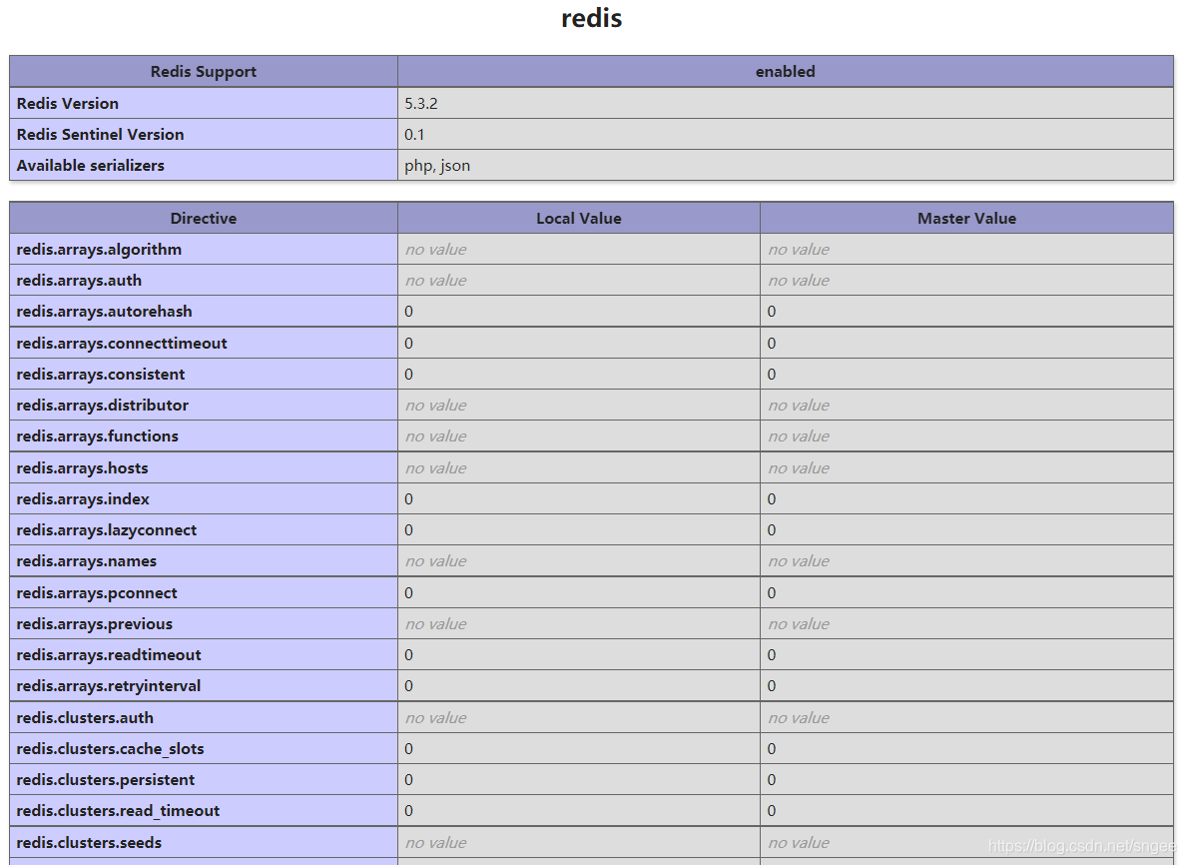Select 'redis.arrays.distributor' directive
The width and height of the screenshot is (1187, 865).
(x=102, y=406)
